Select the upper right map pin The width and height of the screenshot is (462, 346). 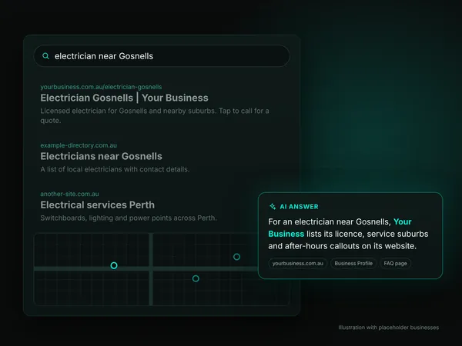236,257
